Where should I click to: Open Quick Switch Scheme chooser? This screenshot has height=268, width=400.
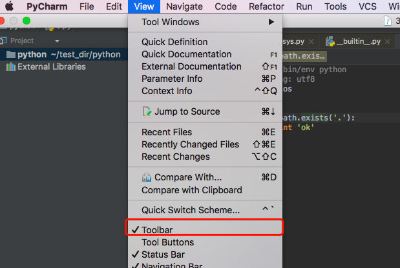pyautogui.click(x=191, y=210)
